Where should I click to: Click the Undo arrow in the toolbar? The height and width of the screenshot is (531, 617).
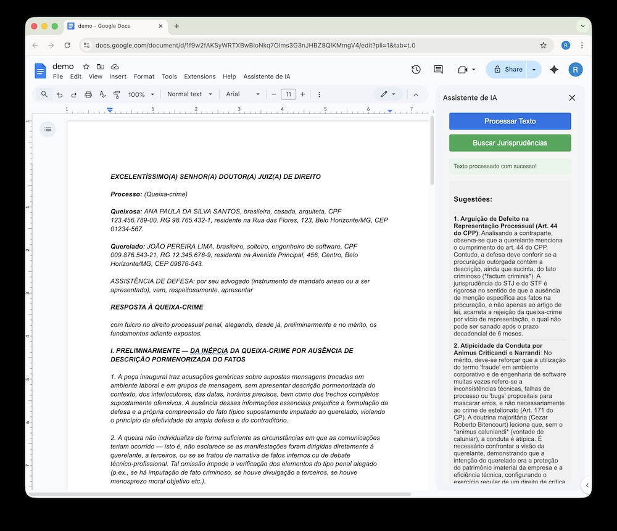click(60, 94)
